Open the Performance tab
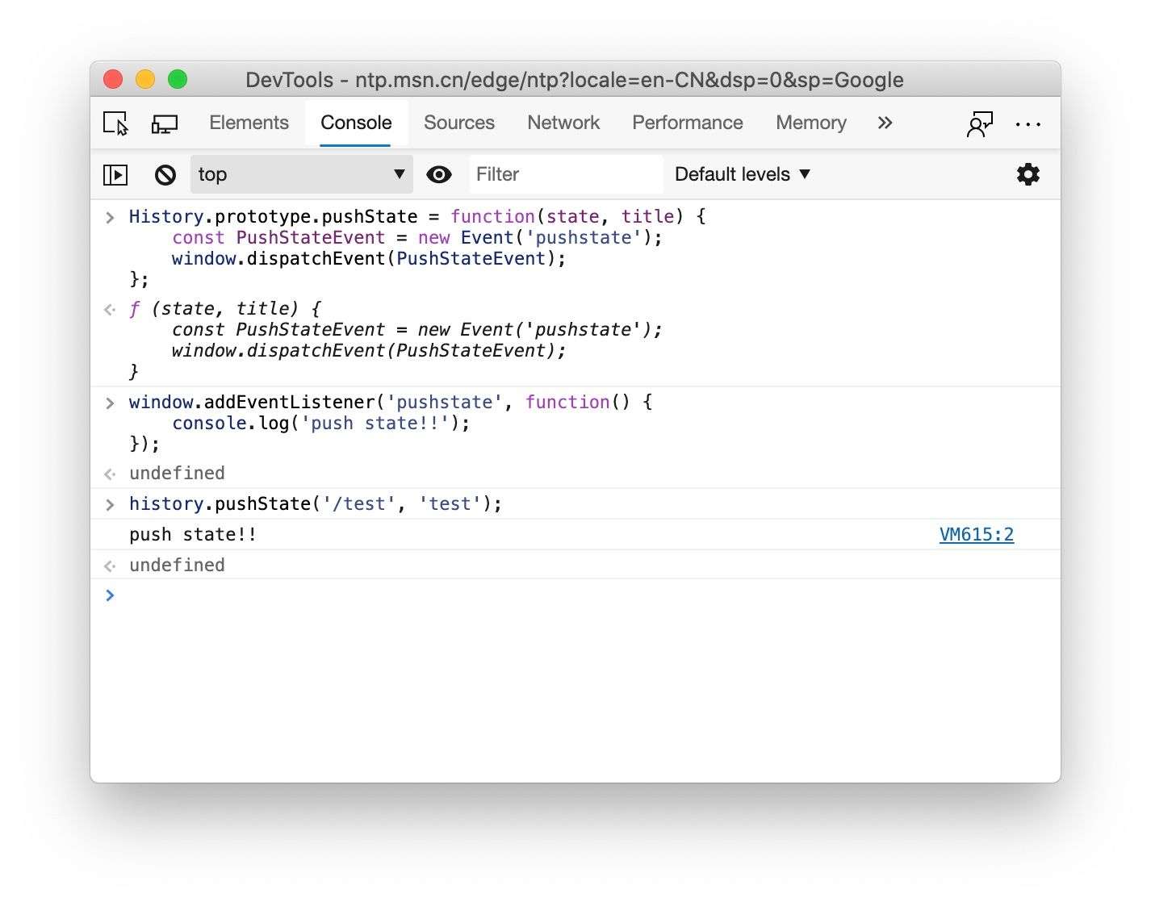The image size is (1151, 902). point(688,123)
